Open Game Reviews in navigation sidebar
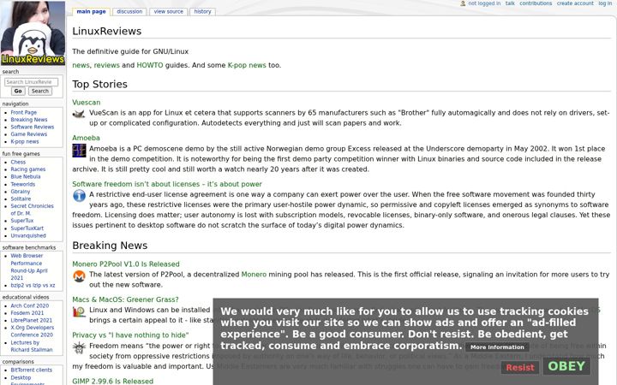This screenshot has height=385, width=617. coord(29,134)
